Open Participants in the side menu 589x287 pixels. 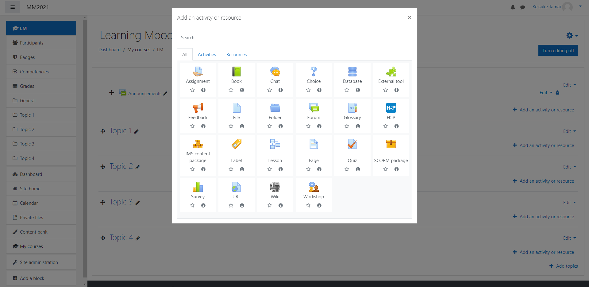[x=41, y=43]
